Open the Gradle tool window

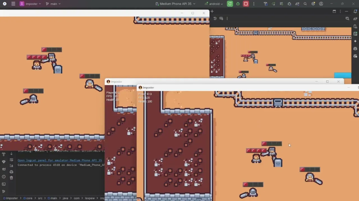click(x=355, y=19)
